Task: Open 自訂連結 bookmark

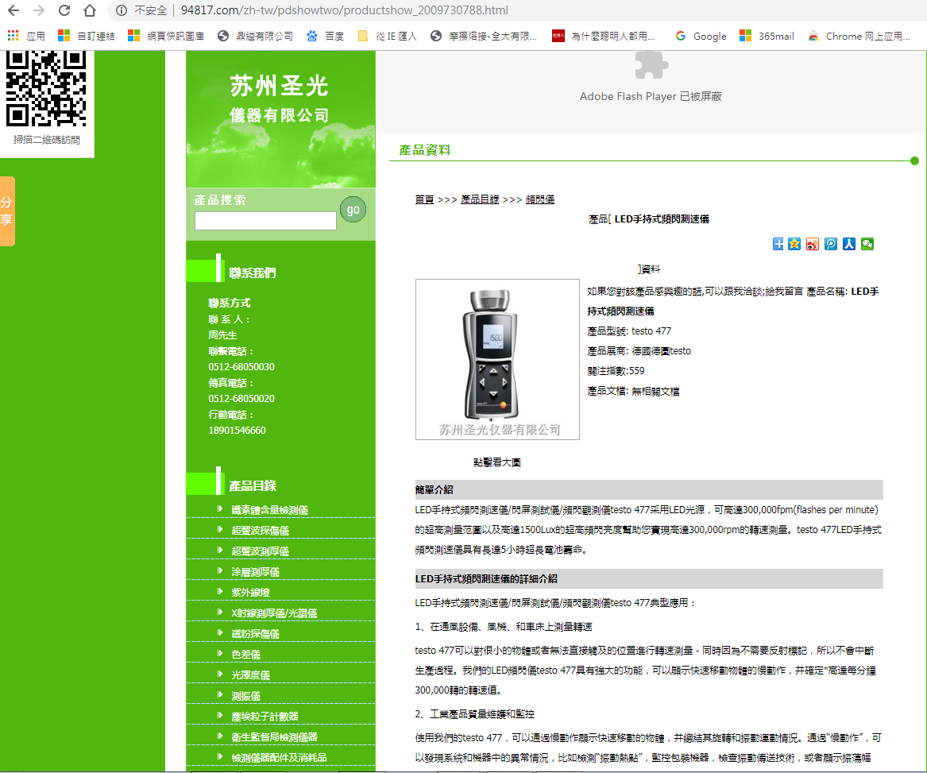Action: (x=87, y=36)
